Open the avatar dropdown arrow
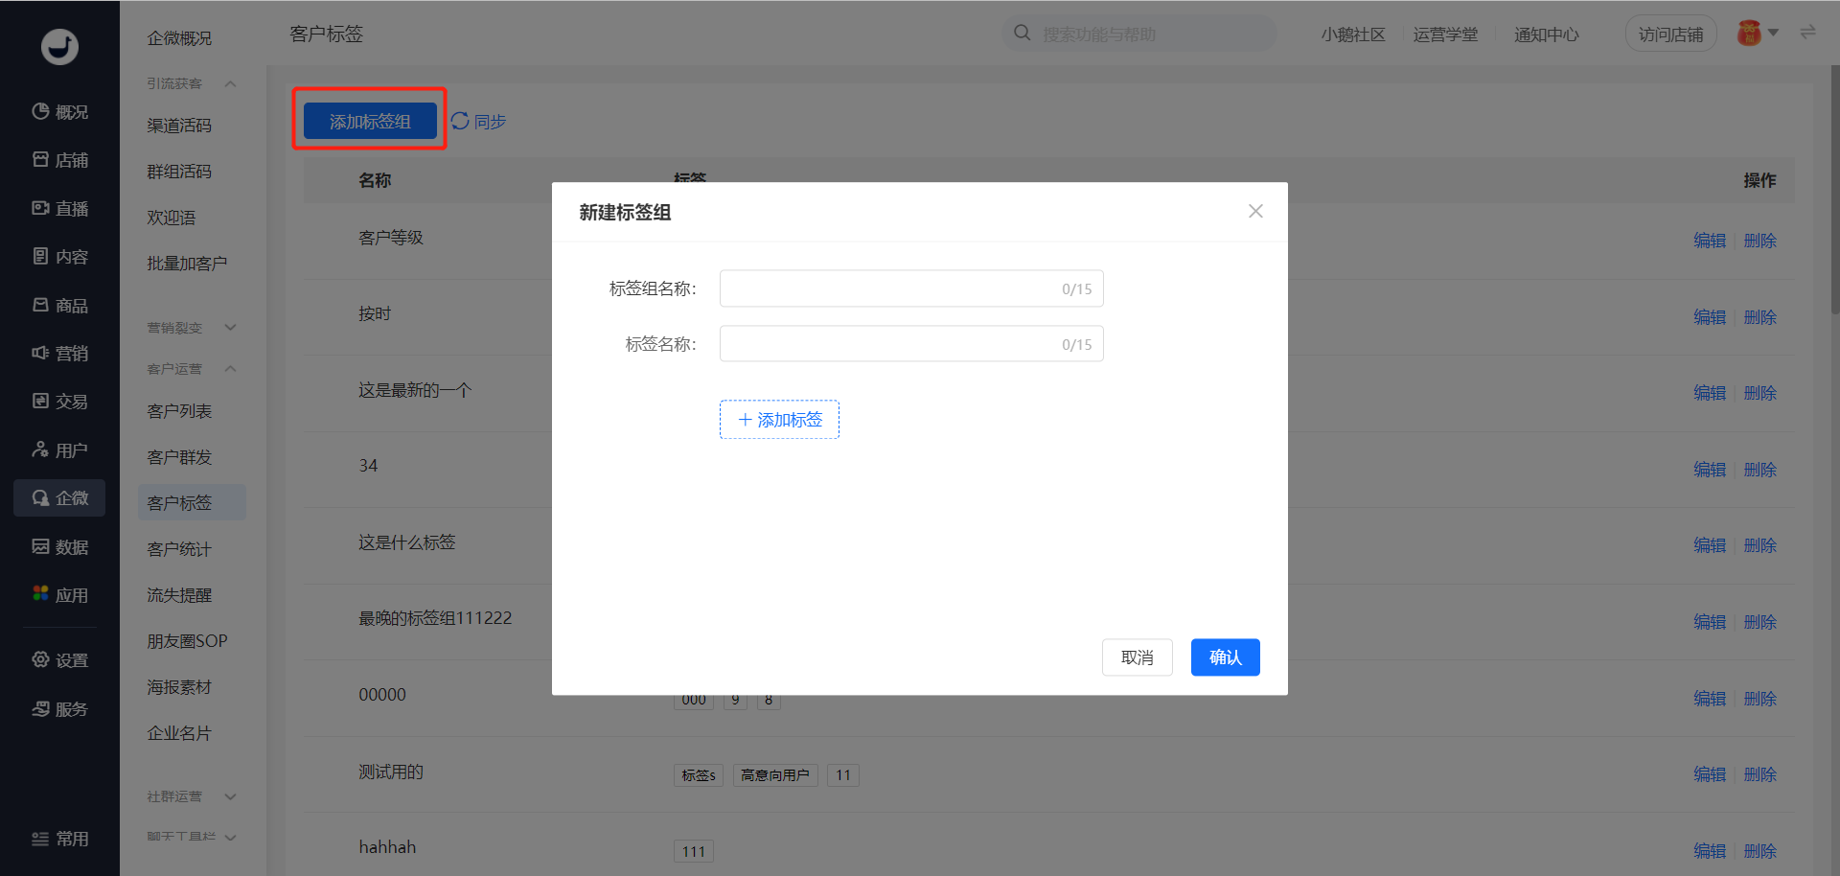 (x=1773, y=33)
